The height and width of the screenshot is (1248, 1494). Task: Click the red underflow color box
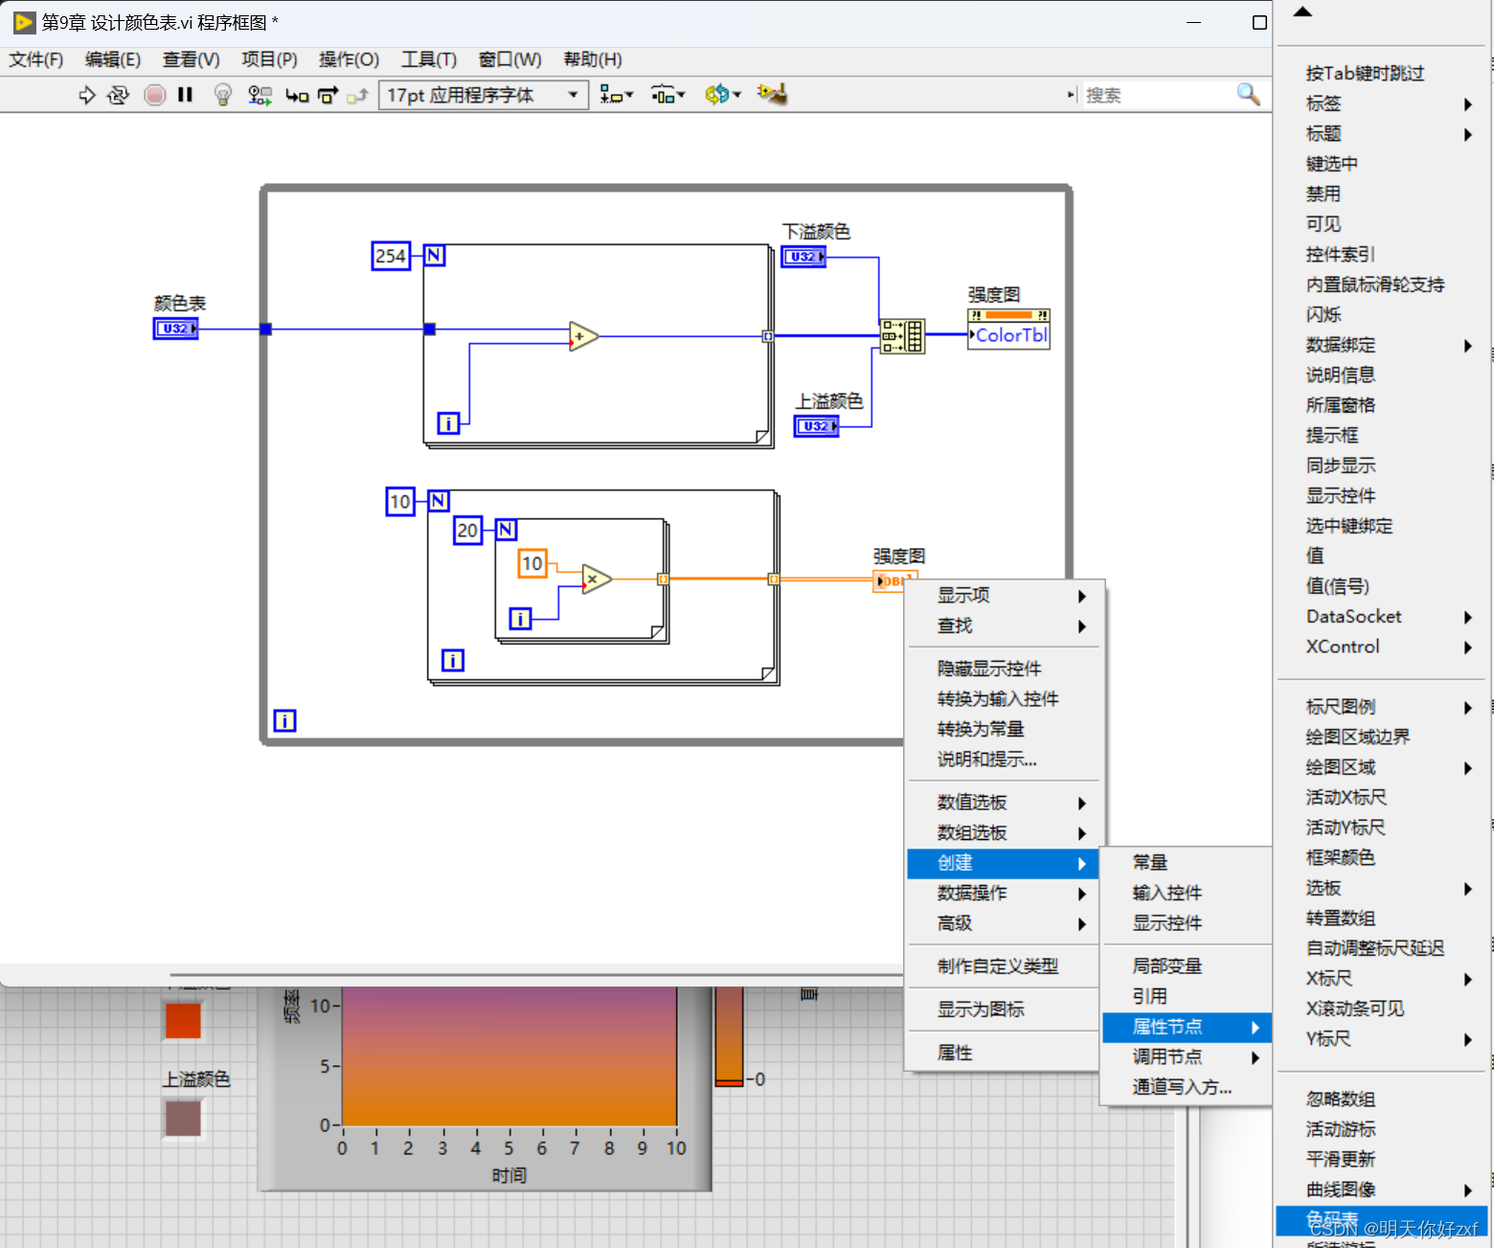coord(183,1020)
